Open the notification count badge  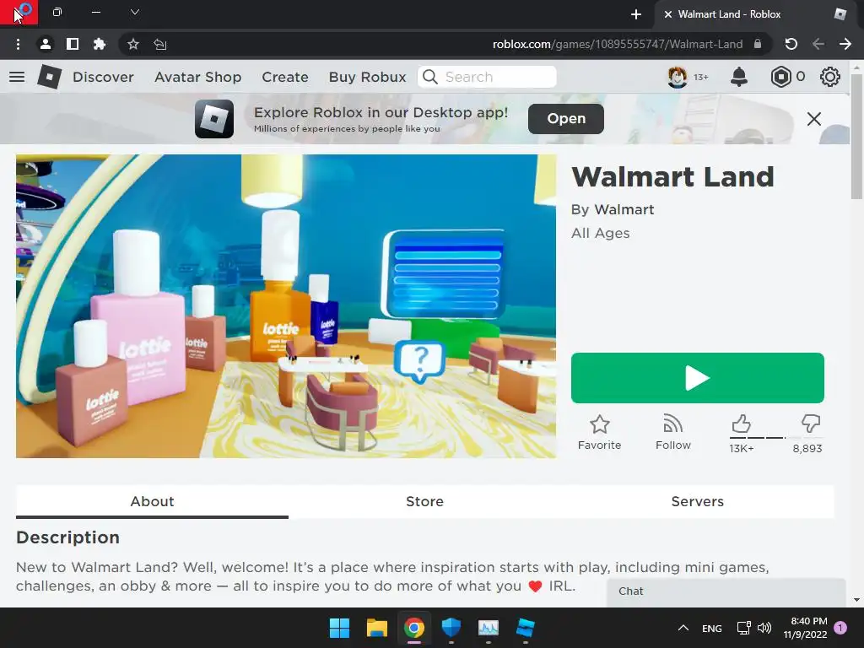point(840,628)
